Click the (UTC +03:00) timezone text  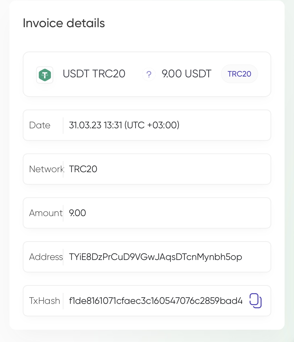tap(152, 125)
